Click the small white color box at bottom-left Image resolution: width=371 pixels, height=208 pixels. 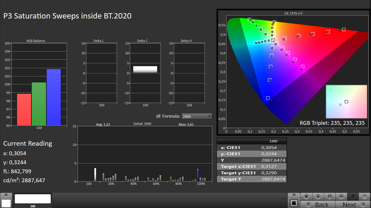click(6, 203)
